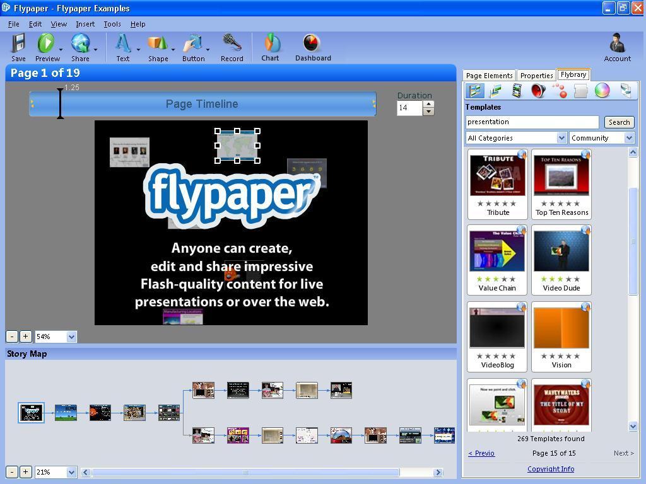Select the selected world map element on canvas

point(237,146)
